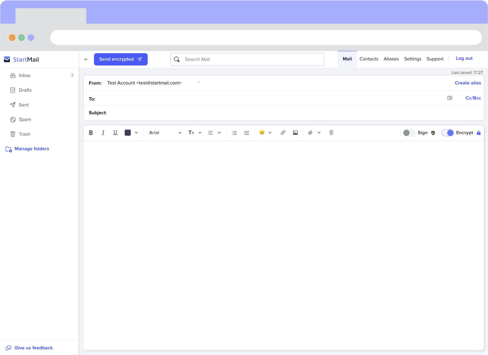Screen dimensions: 488x355
Task: Attach a file to the email
Action: (x=310, y=133)
